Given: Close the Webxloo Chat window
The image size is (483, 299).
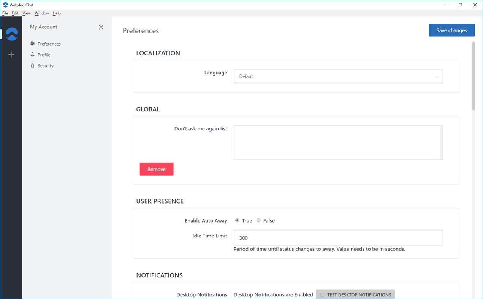Looking at the screenshot, I should (x=475, y=5).
